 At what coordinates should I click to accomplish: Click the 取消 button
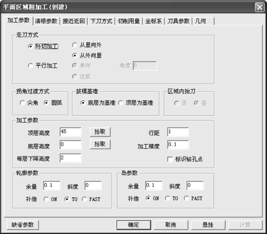(170, 225)
